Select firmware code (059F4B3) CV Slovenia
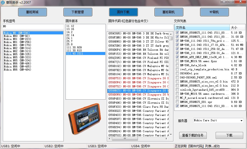This screenshot has width=247, height=149. 138,99
